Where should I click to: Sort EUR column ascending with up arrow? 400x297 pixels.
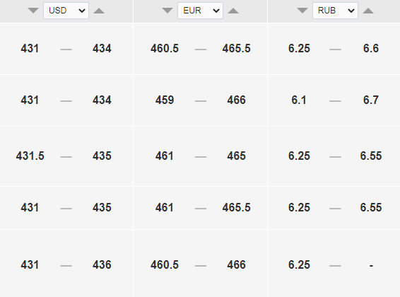233,11
